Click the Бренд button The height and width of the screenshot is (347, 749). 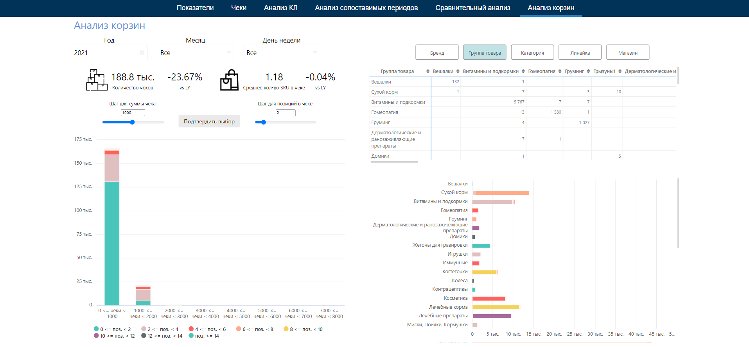(x=437, y=52)
